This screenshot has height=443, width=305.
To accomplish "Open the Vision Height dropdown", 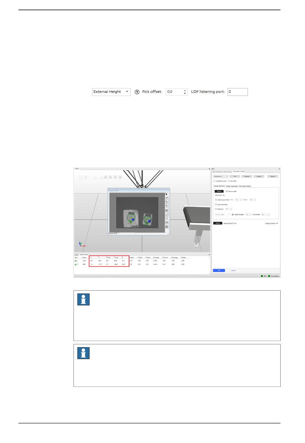I will [x=222, y=214].
